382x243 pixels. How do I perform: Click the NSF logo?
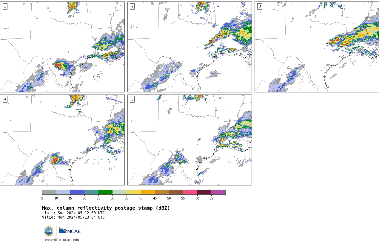(x=49, y=231)
